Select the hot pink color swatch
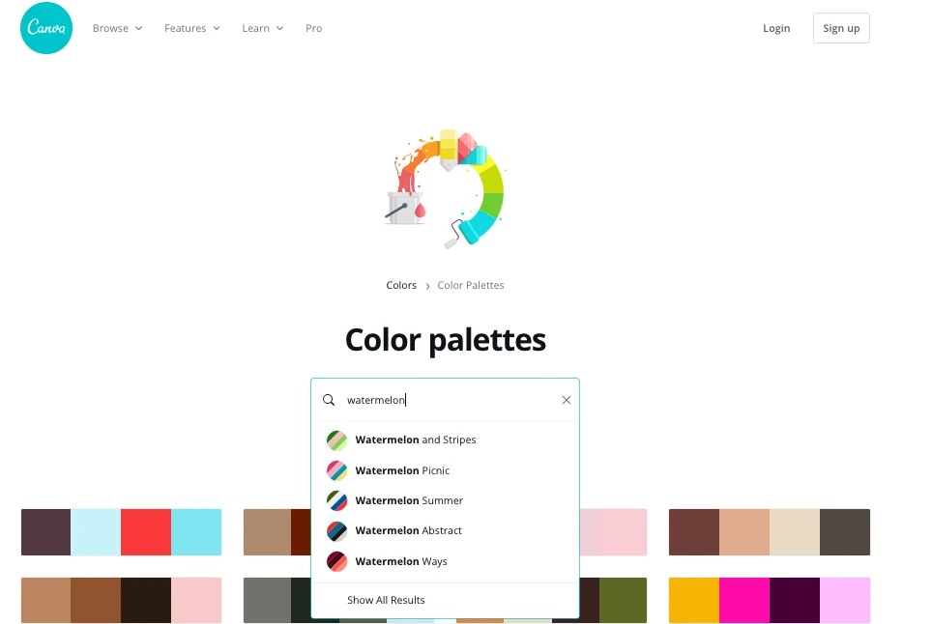932x624 pixels. coord(744,600)
